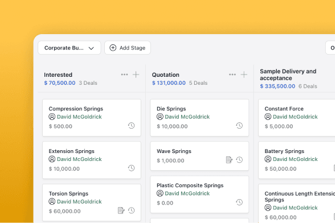Click the $ 10,000.00 Die Springs amount
Screen dimensions: 335x223
tap(172, 126)
